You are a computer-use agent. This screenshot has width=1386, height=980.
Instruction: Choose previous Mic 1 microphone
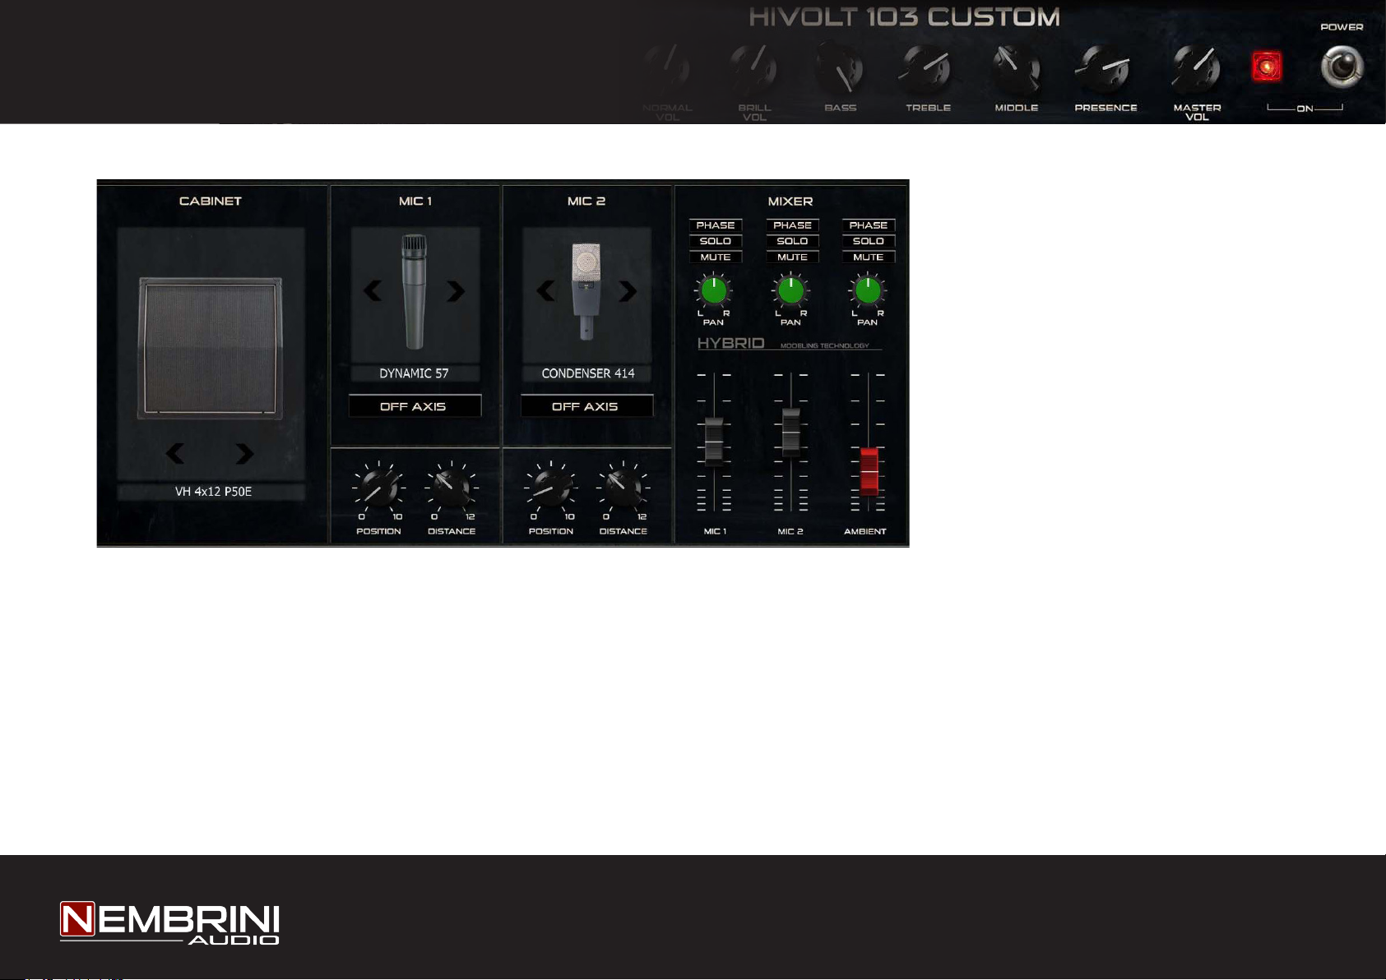click(373, 291)
